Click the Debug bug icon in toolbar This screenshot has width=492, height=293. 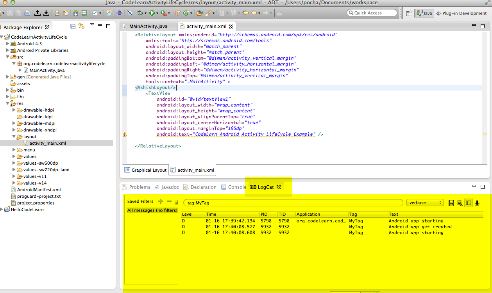141,13
